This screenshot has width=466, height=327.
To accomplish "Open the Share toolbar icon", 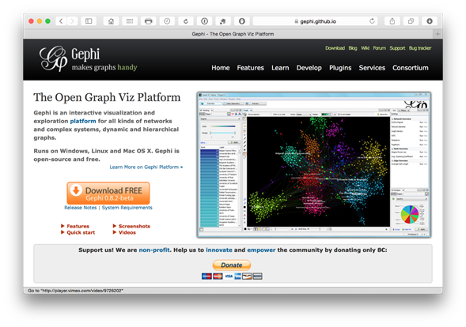I will (392, 21).
